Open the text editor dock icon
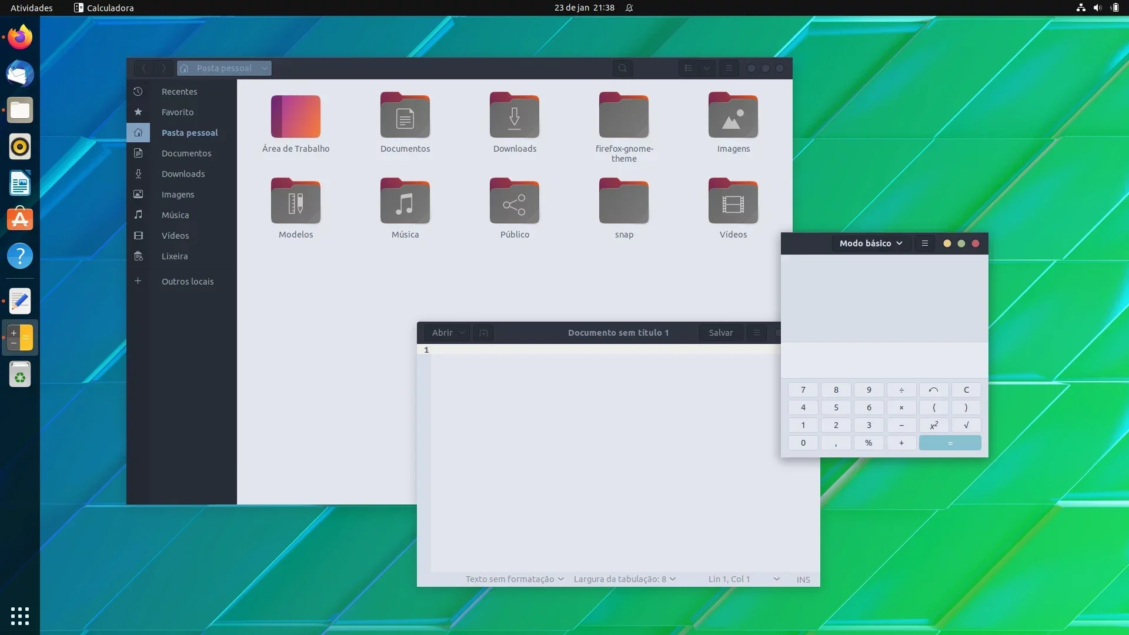The image size is (1129, 635). (x=20, y=301)
